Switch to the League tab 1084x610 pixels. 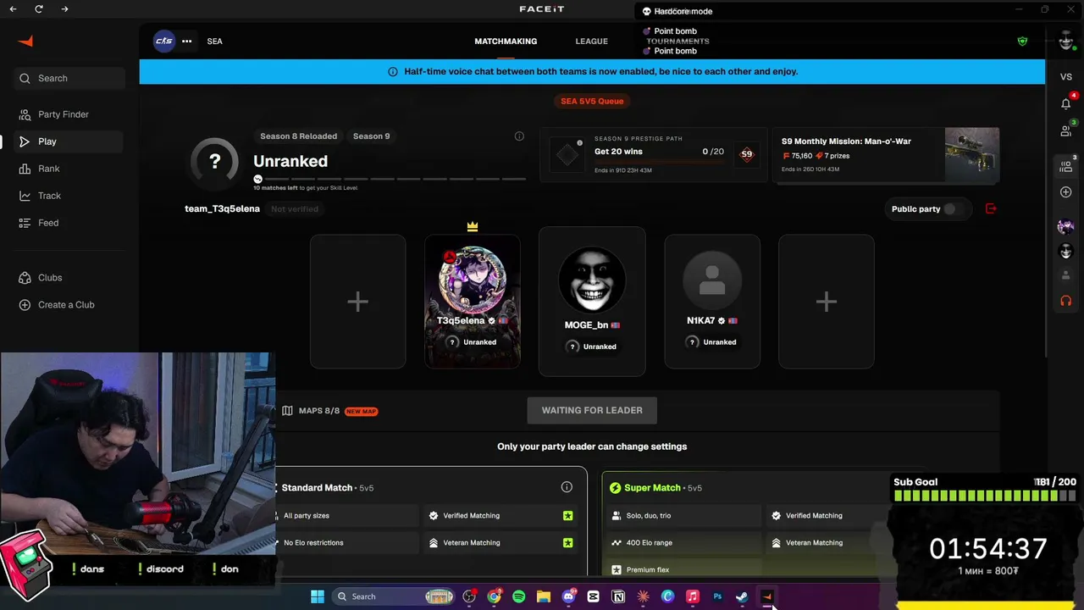[591, 42]
